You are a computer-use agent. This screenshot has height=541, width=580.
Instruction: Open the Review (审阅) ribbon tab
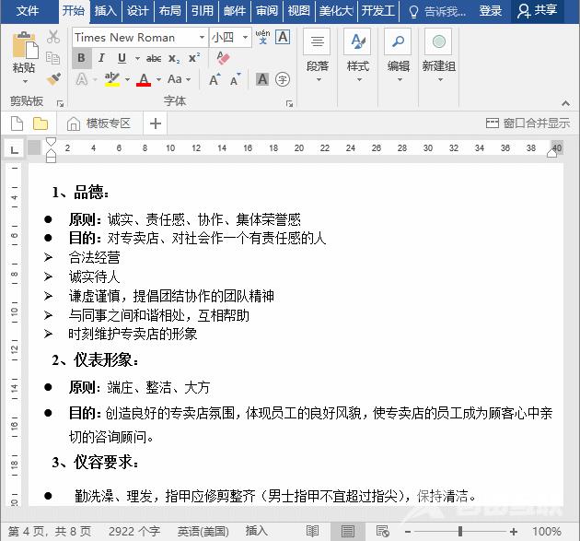[x=267, y=11]
